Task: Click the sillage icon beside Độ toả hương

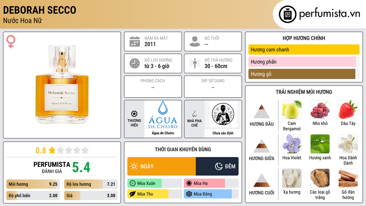Action: (x=195, y=63)
